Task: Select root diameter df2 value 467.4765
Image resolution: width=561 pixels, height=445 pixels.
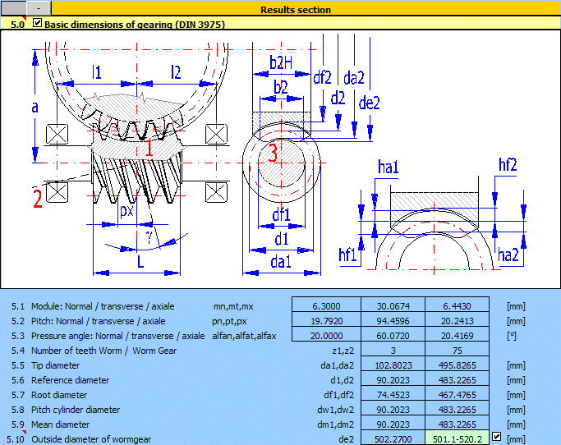Action: pos(457,395)
